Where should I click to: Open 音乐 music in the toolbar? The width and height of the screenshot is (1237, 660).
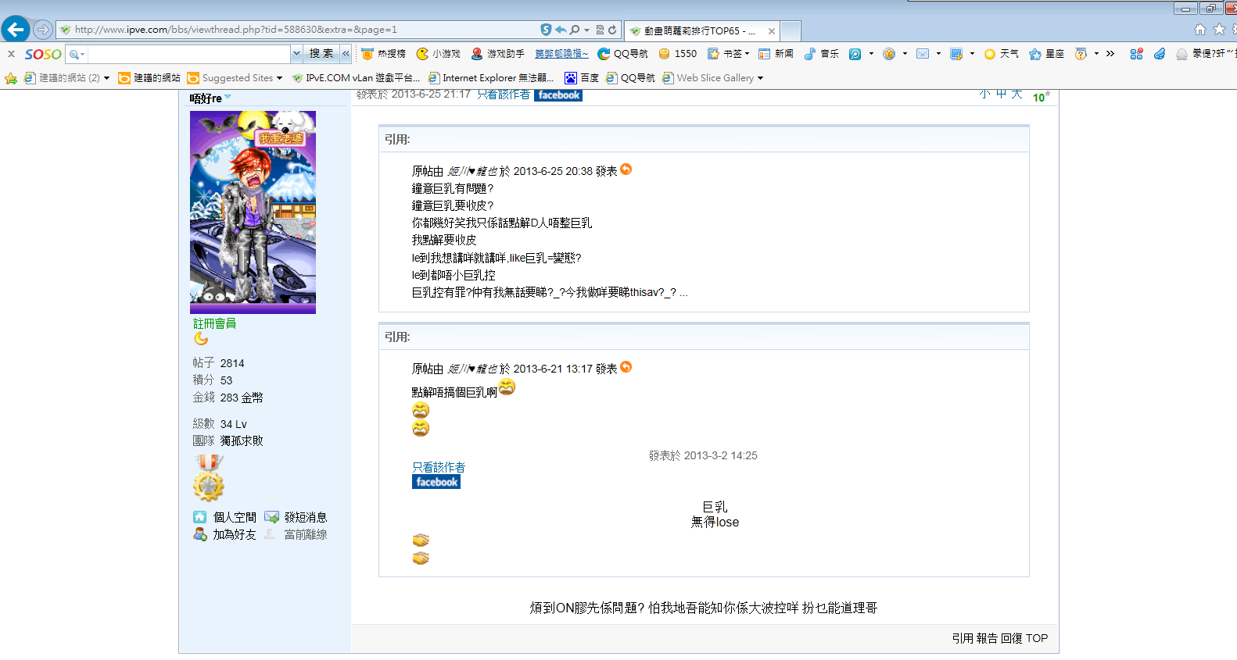pyautogui.click(x=821, y=54)
